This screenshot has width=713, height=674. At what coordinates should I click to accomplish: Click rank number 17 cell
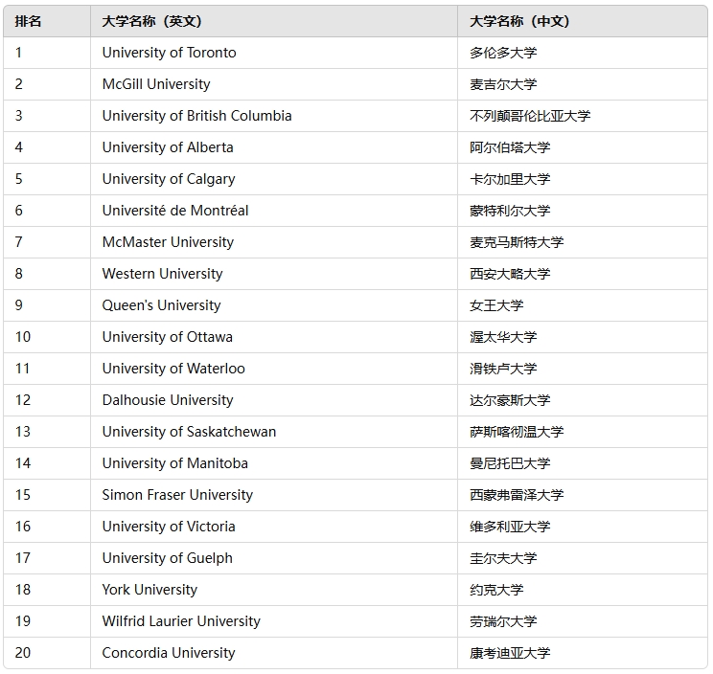click(x=47, y=558)
